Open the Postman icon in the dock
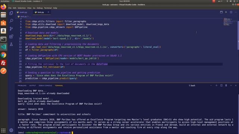 coord(3,71)
